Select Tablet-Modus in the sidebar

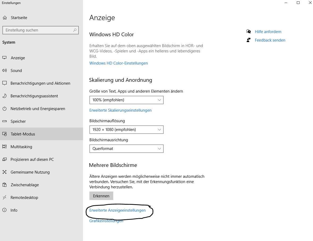coord(42,134)
